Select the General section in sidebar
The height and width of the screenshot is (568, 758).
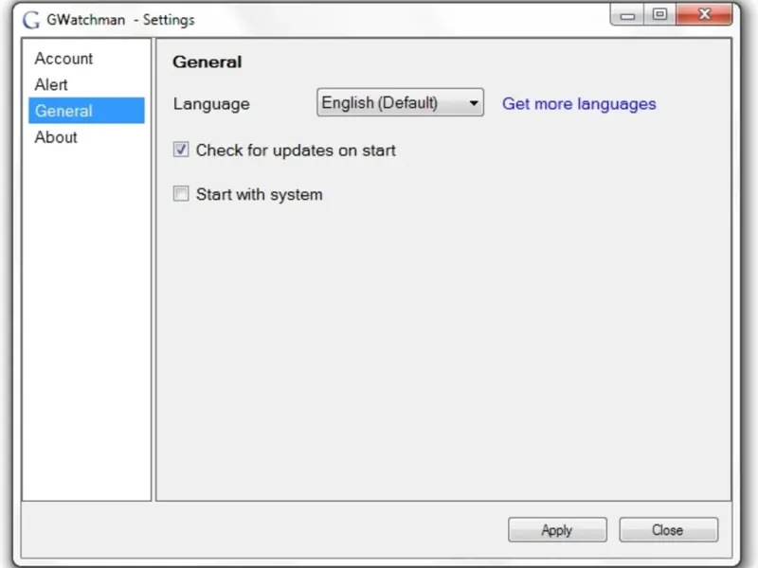click(x=86, y=111)
